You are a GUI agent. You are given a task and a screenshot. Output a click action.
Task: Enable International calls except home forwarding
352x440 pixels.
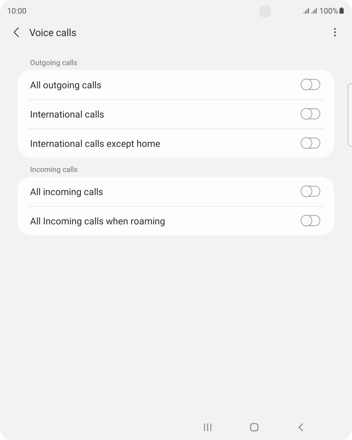pos(310,143)
